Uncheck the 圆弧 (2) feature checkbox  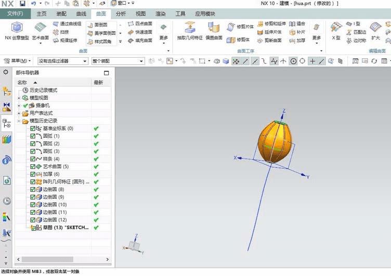[x=33, y=143]
